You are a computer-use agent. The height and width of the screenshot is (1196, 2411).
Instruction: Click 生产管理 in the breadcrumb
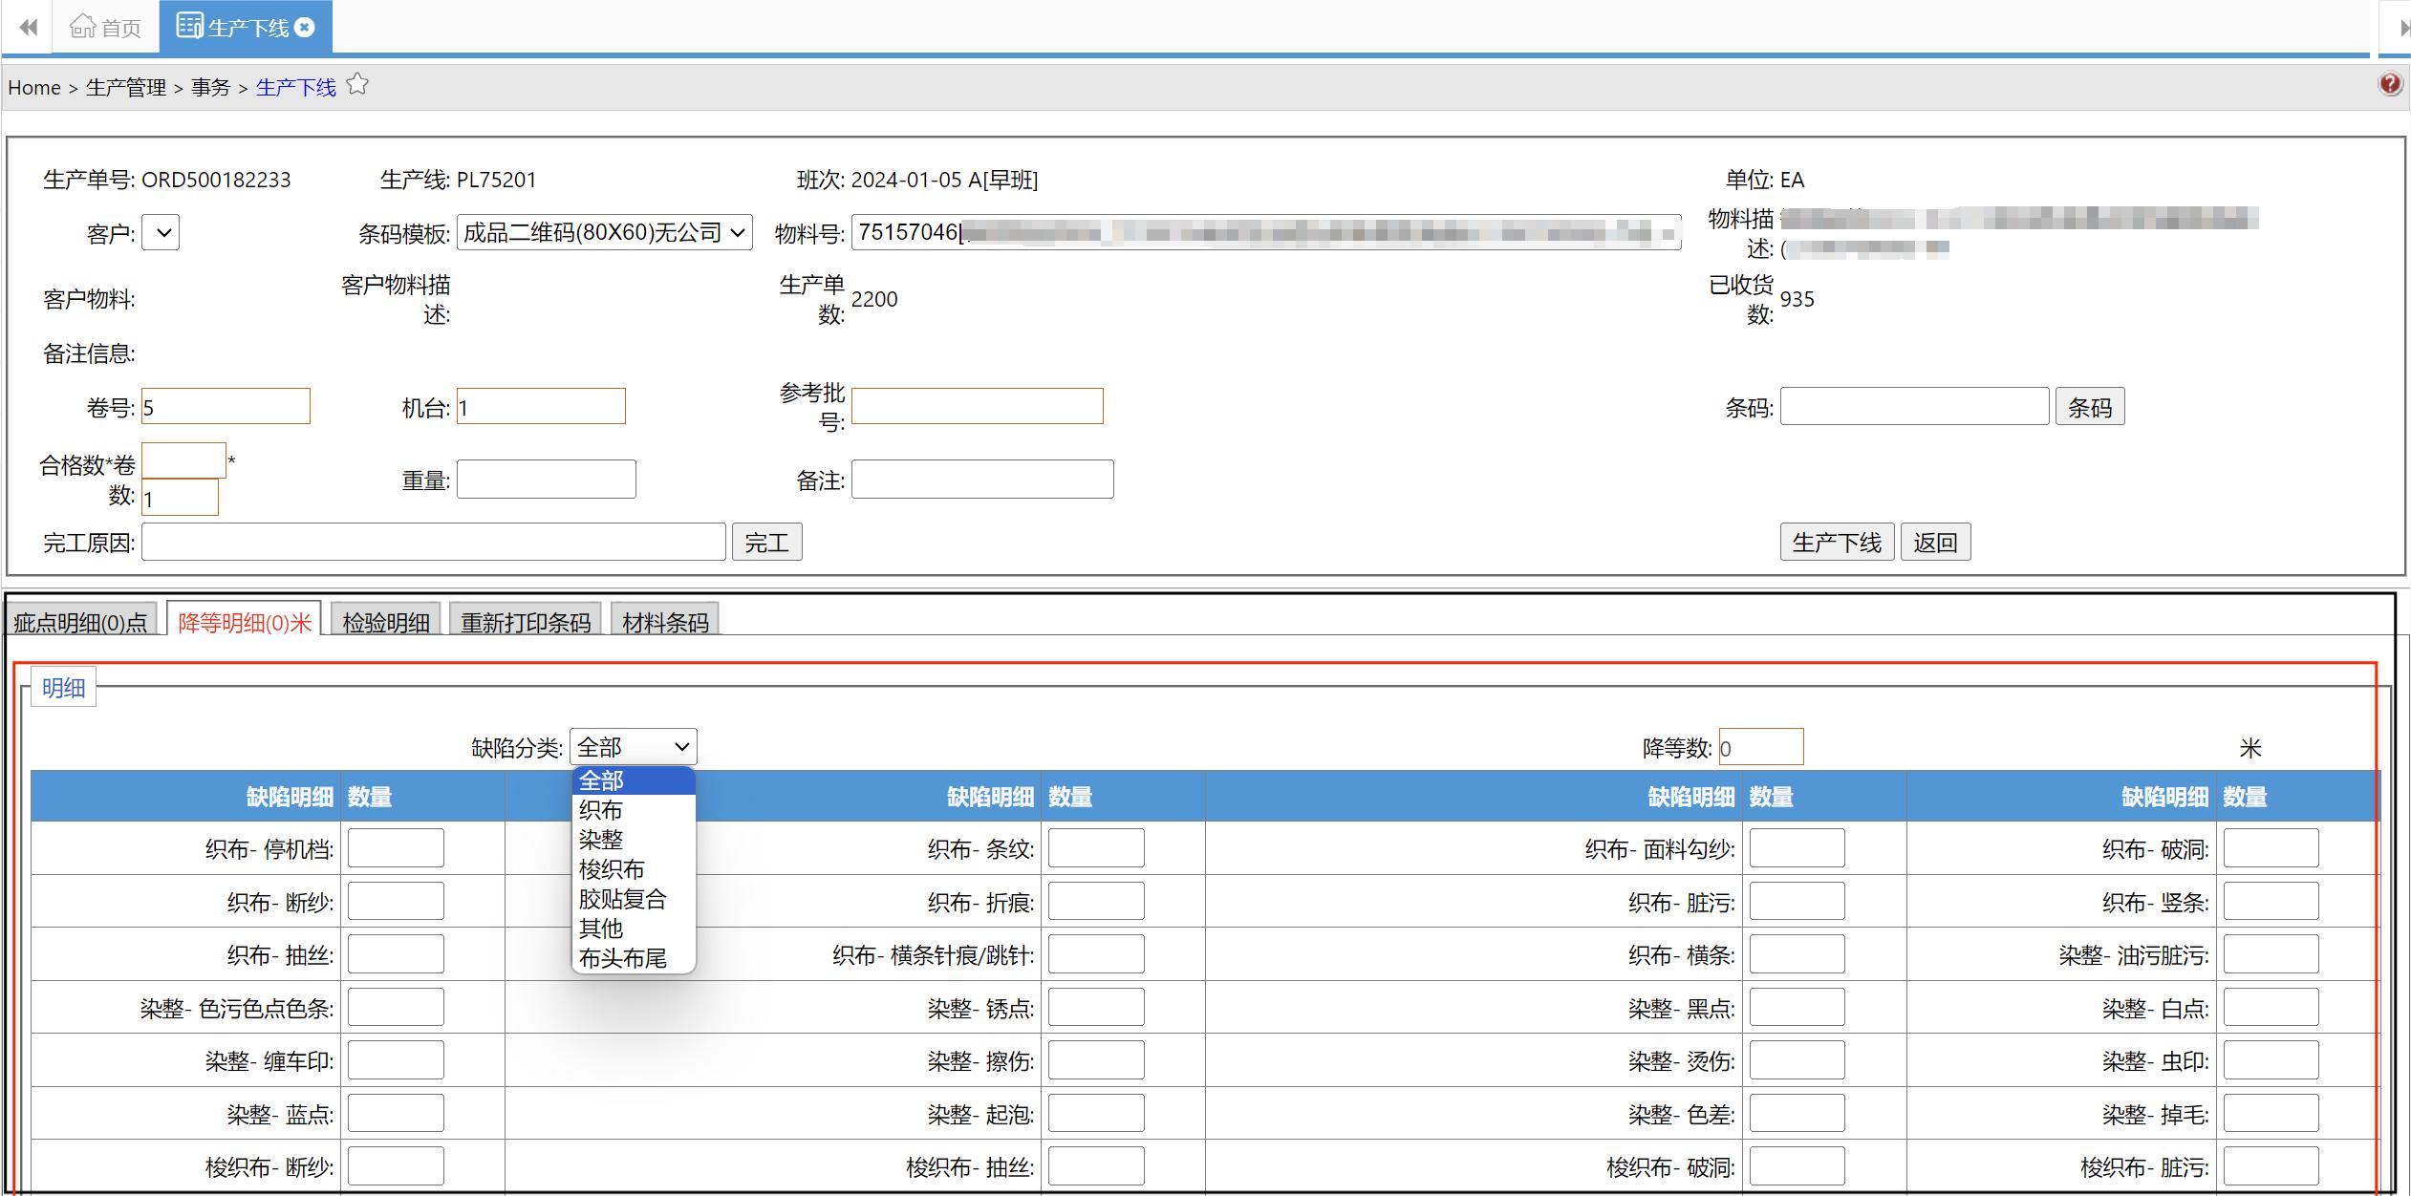(126, 88)
